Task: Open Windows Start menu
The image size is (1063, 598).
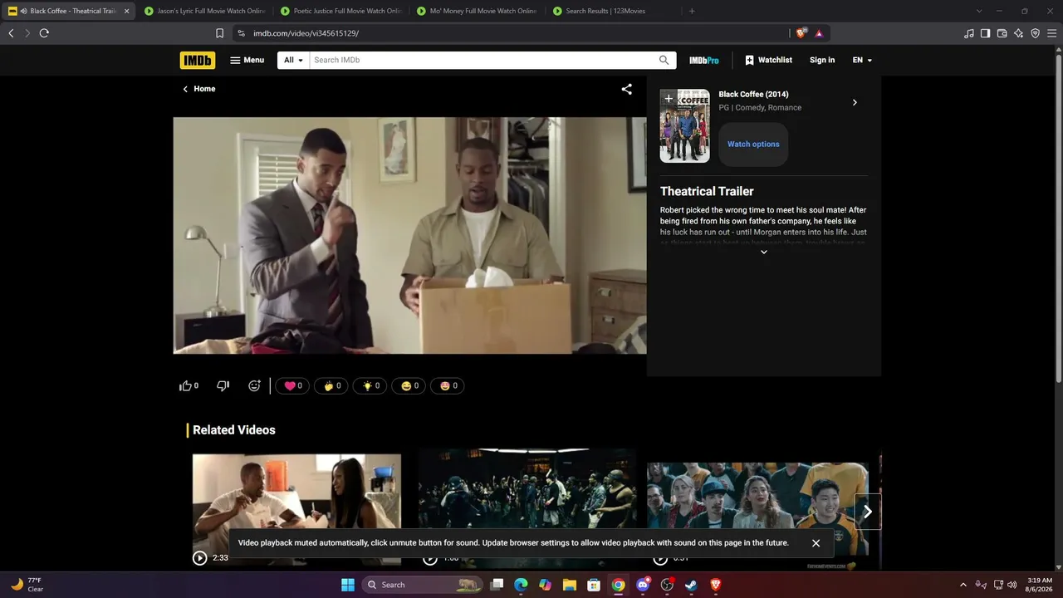Action: 348,585
